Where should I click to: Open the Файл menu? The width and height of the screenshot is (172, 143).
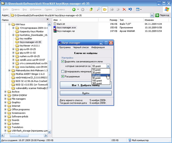5,9
